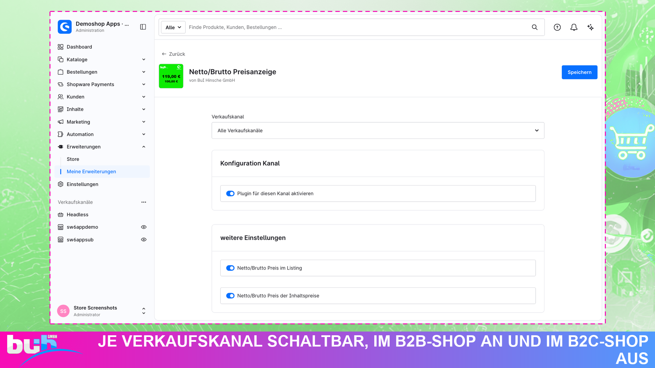655x368 pixels.
Task: Click the Erweiterungen plug icon
Action: (x=60, y=147)
